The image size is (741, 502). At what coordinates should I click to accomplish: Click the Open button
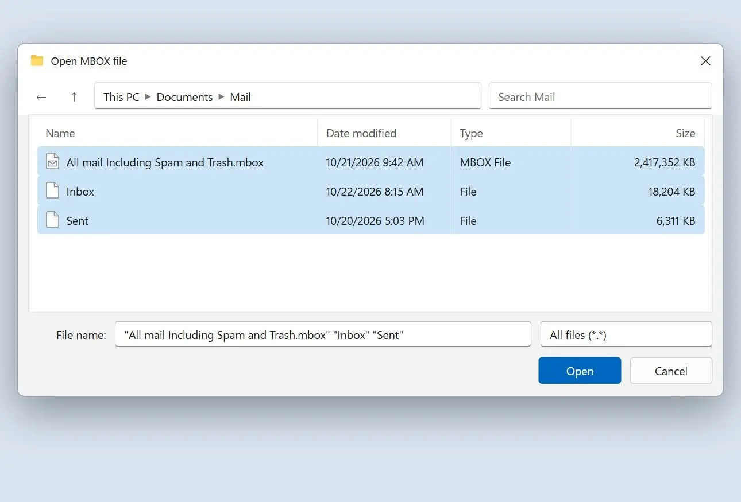[580, 371]
